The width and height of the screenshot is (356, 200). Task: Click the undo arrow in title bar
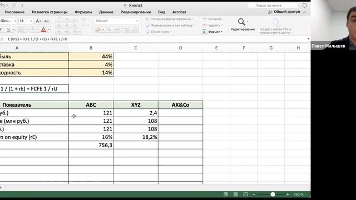(3, 5)
